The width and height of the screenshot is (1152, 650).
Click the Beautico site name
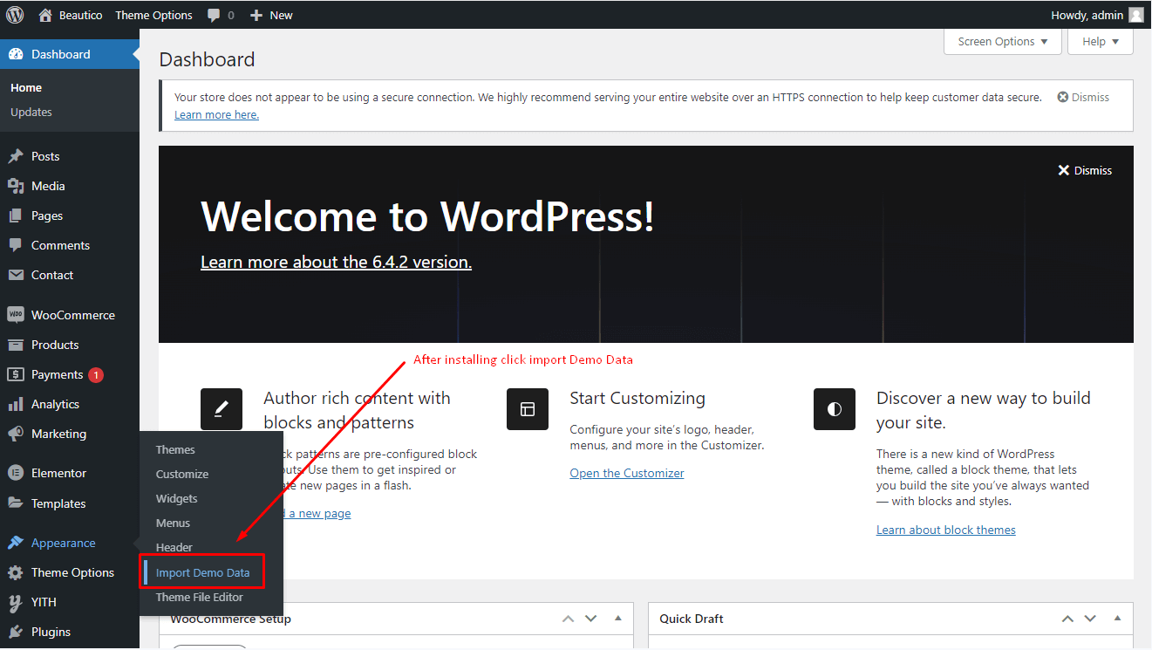coord(80,15)
